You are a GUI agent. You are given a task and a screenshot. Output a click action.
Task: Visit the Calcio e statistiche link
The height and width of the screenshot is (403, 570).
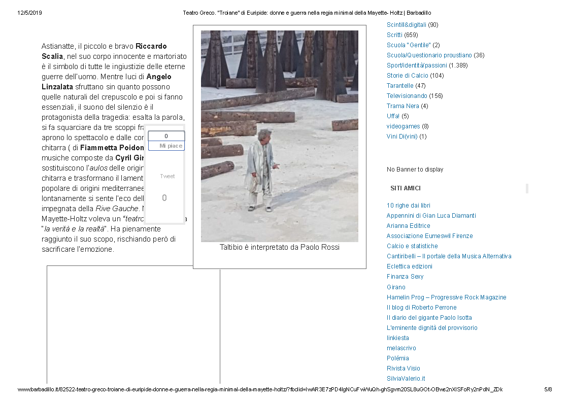(412, 246)
